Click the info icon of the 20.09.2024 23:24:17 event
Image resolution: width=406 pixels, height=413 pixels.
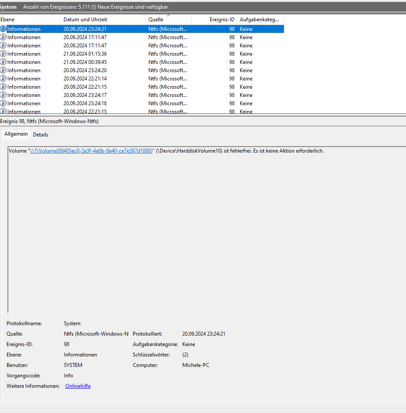(x=3, y=95)
